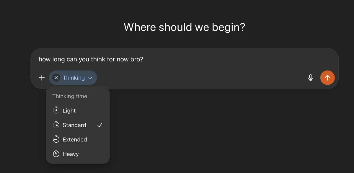
Task: Open the Thinking pill selector
Action: [73, 78]
